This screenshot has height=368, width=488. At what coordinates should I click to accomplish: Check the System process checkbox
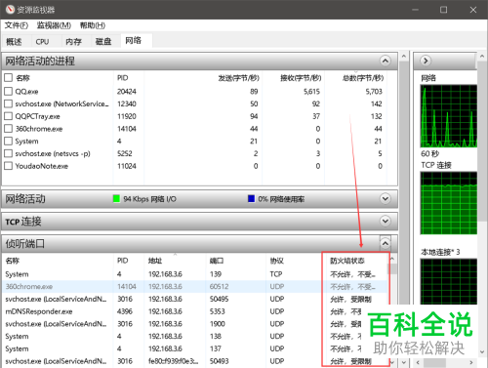coord(8,141)
